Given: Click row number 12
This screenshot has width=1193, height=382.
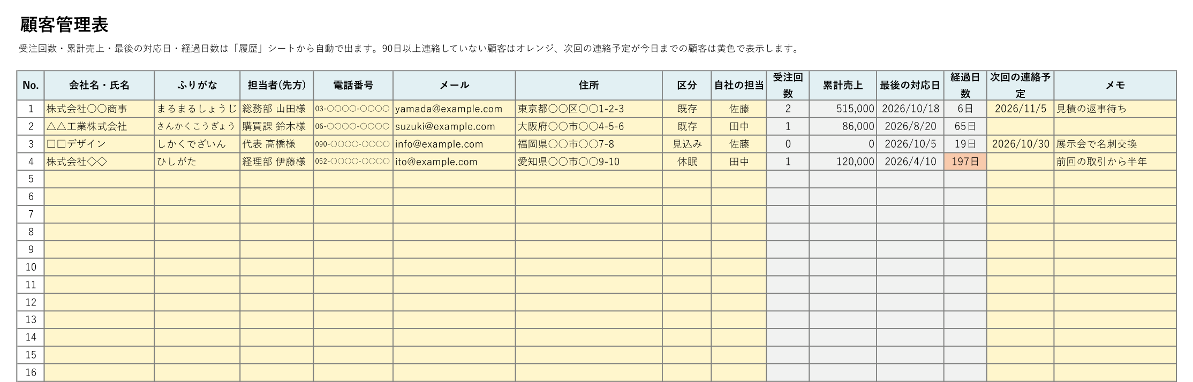Looking at the screenshot, I should point(31,302).
